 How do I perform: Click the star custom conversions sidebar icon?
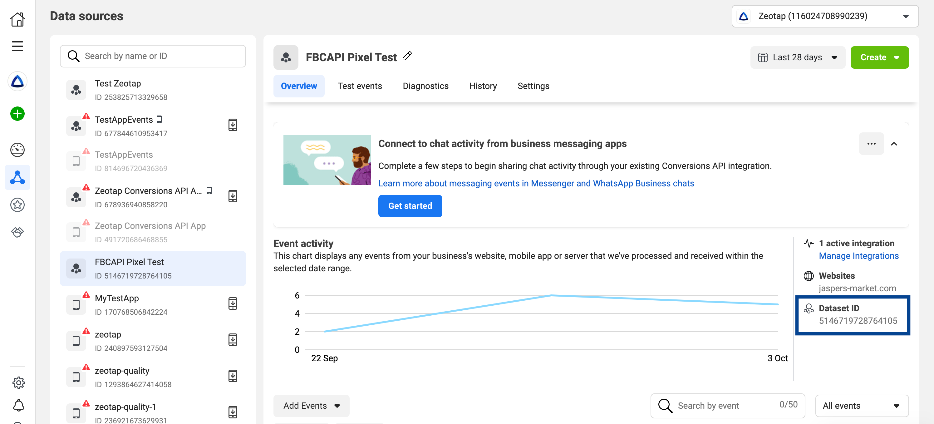[17, 205]
